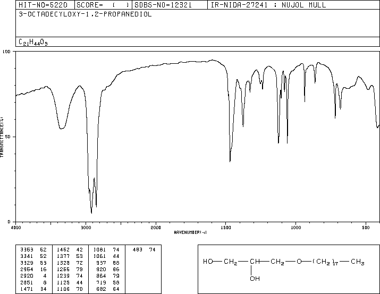The height and width of the screenshot is (294, 380).
Task: Click the 3000 wavenumber axis label
Action: coord(86,228)
